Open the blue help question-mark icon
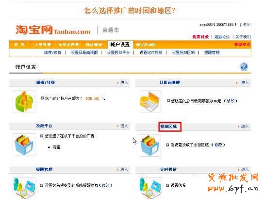The height and width of the screenshot is (199, 263). click(x=244, y=67)
